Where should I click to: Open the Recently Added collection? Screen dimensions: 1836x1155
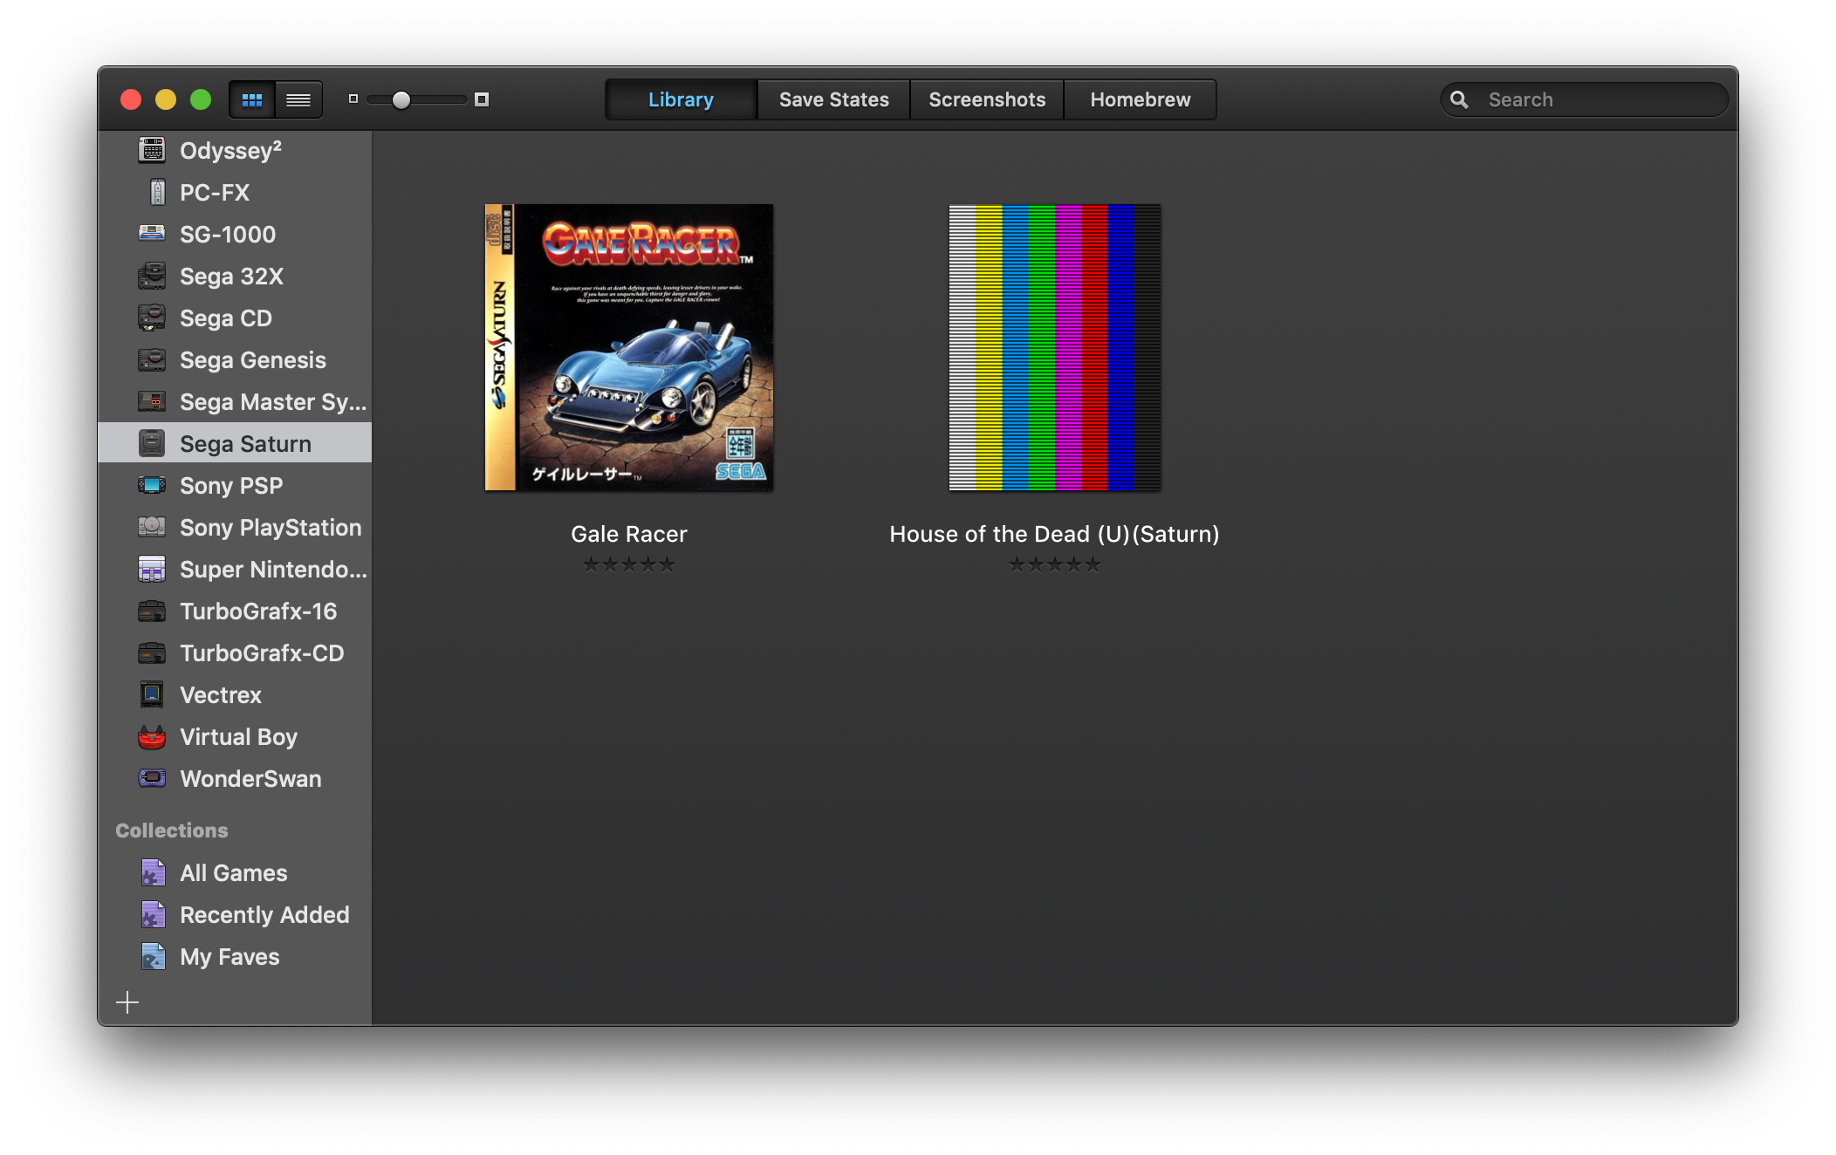tap(264, 915)
